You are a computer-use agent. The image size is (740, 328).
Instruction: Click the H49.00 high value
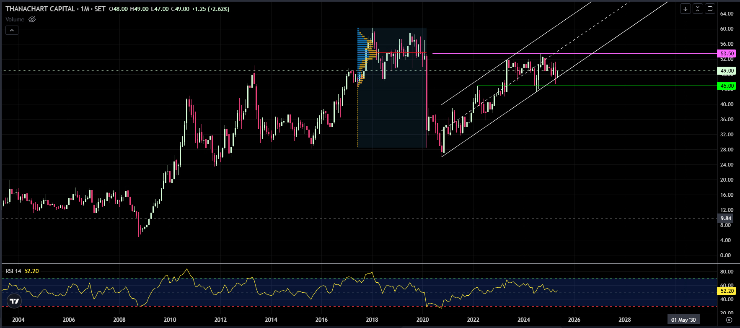coord(139,9)
